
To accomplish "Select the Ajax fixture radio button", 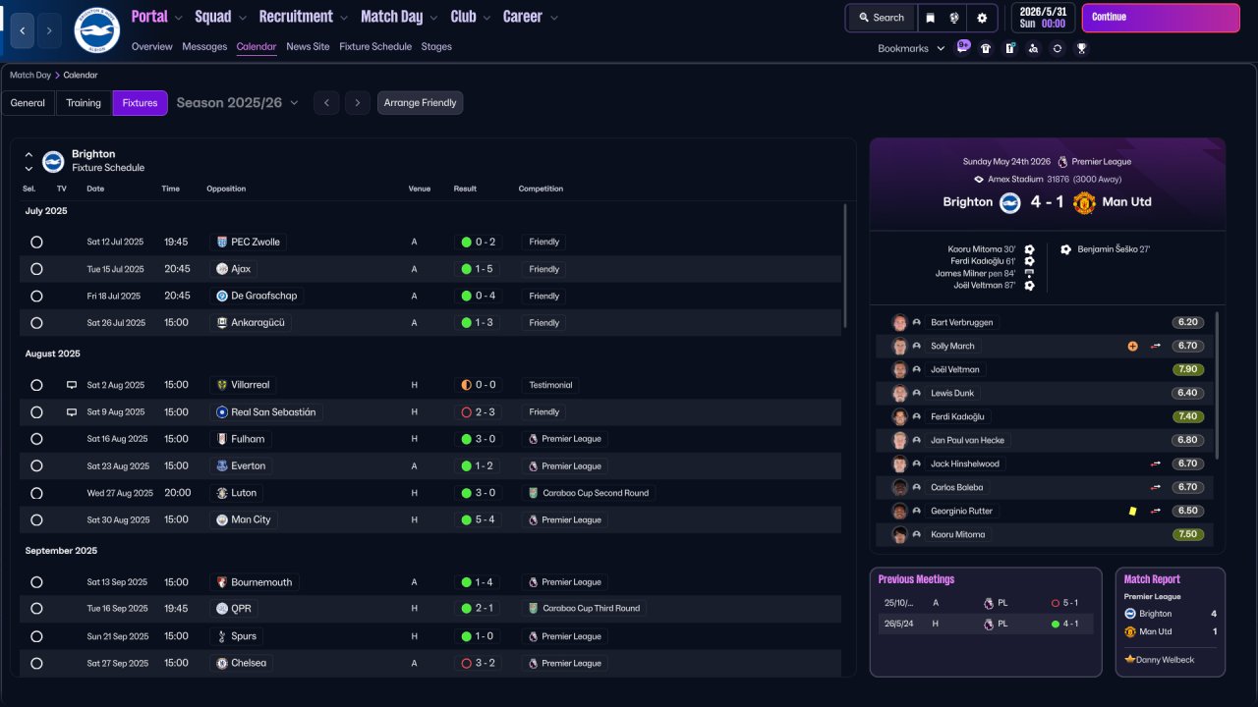I will pyautogui.click(x=36, y=269).
